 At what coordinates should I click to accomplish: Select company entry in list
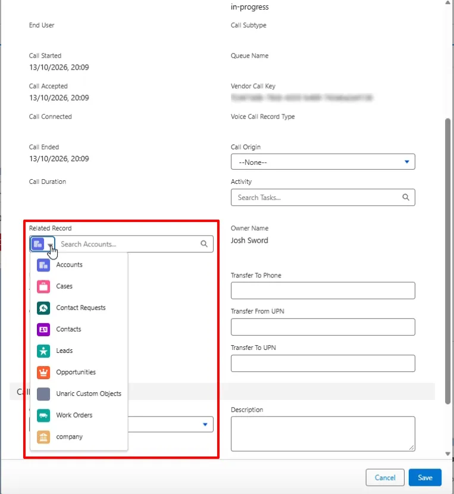[79, 437]
